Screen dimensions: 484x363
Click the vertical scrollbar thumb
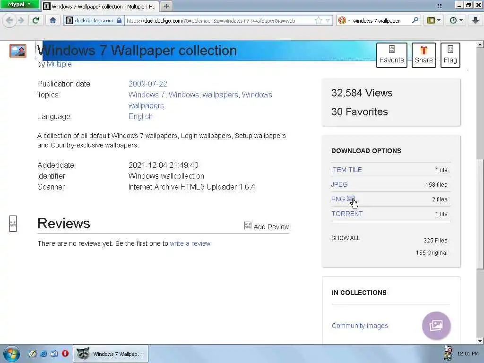click(480, 214)
